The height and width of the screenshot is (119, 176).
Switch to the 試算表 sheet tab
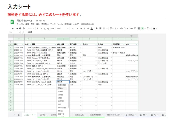pyautogui.click(x=131, y=115)
